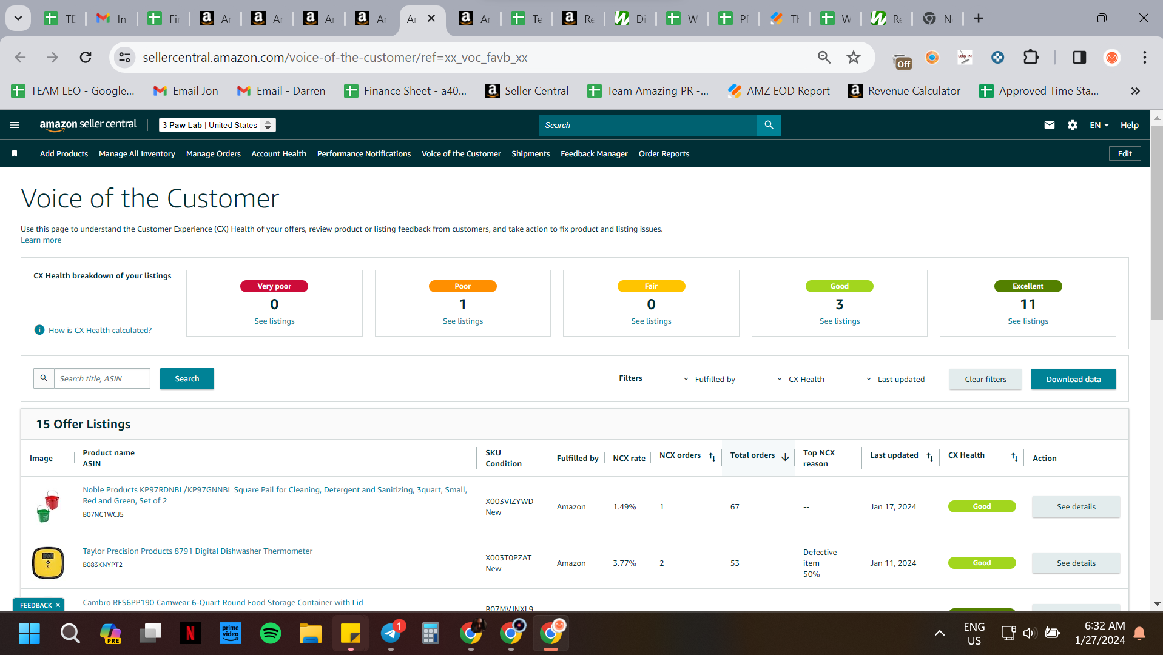Sort by NCX orders arrows
1163x655 pixels.
(712, 457)
